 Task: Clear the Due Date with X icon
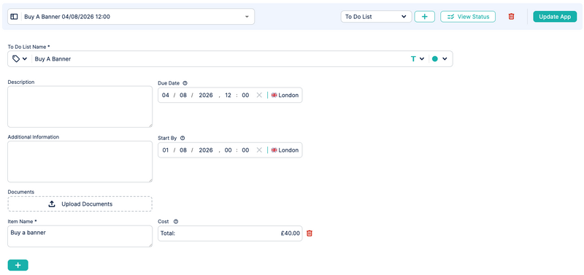259,96
